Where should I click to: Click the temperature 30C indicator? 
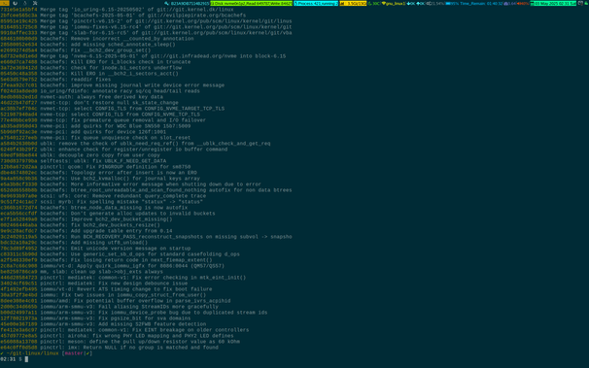tap(374, 3)
